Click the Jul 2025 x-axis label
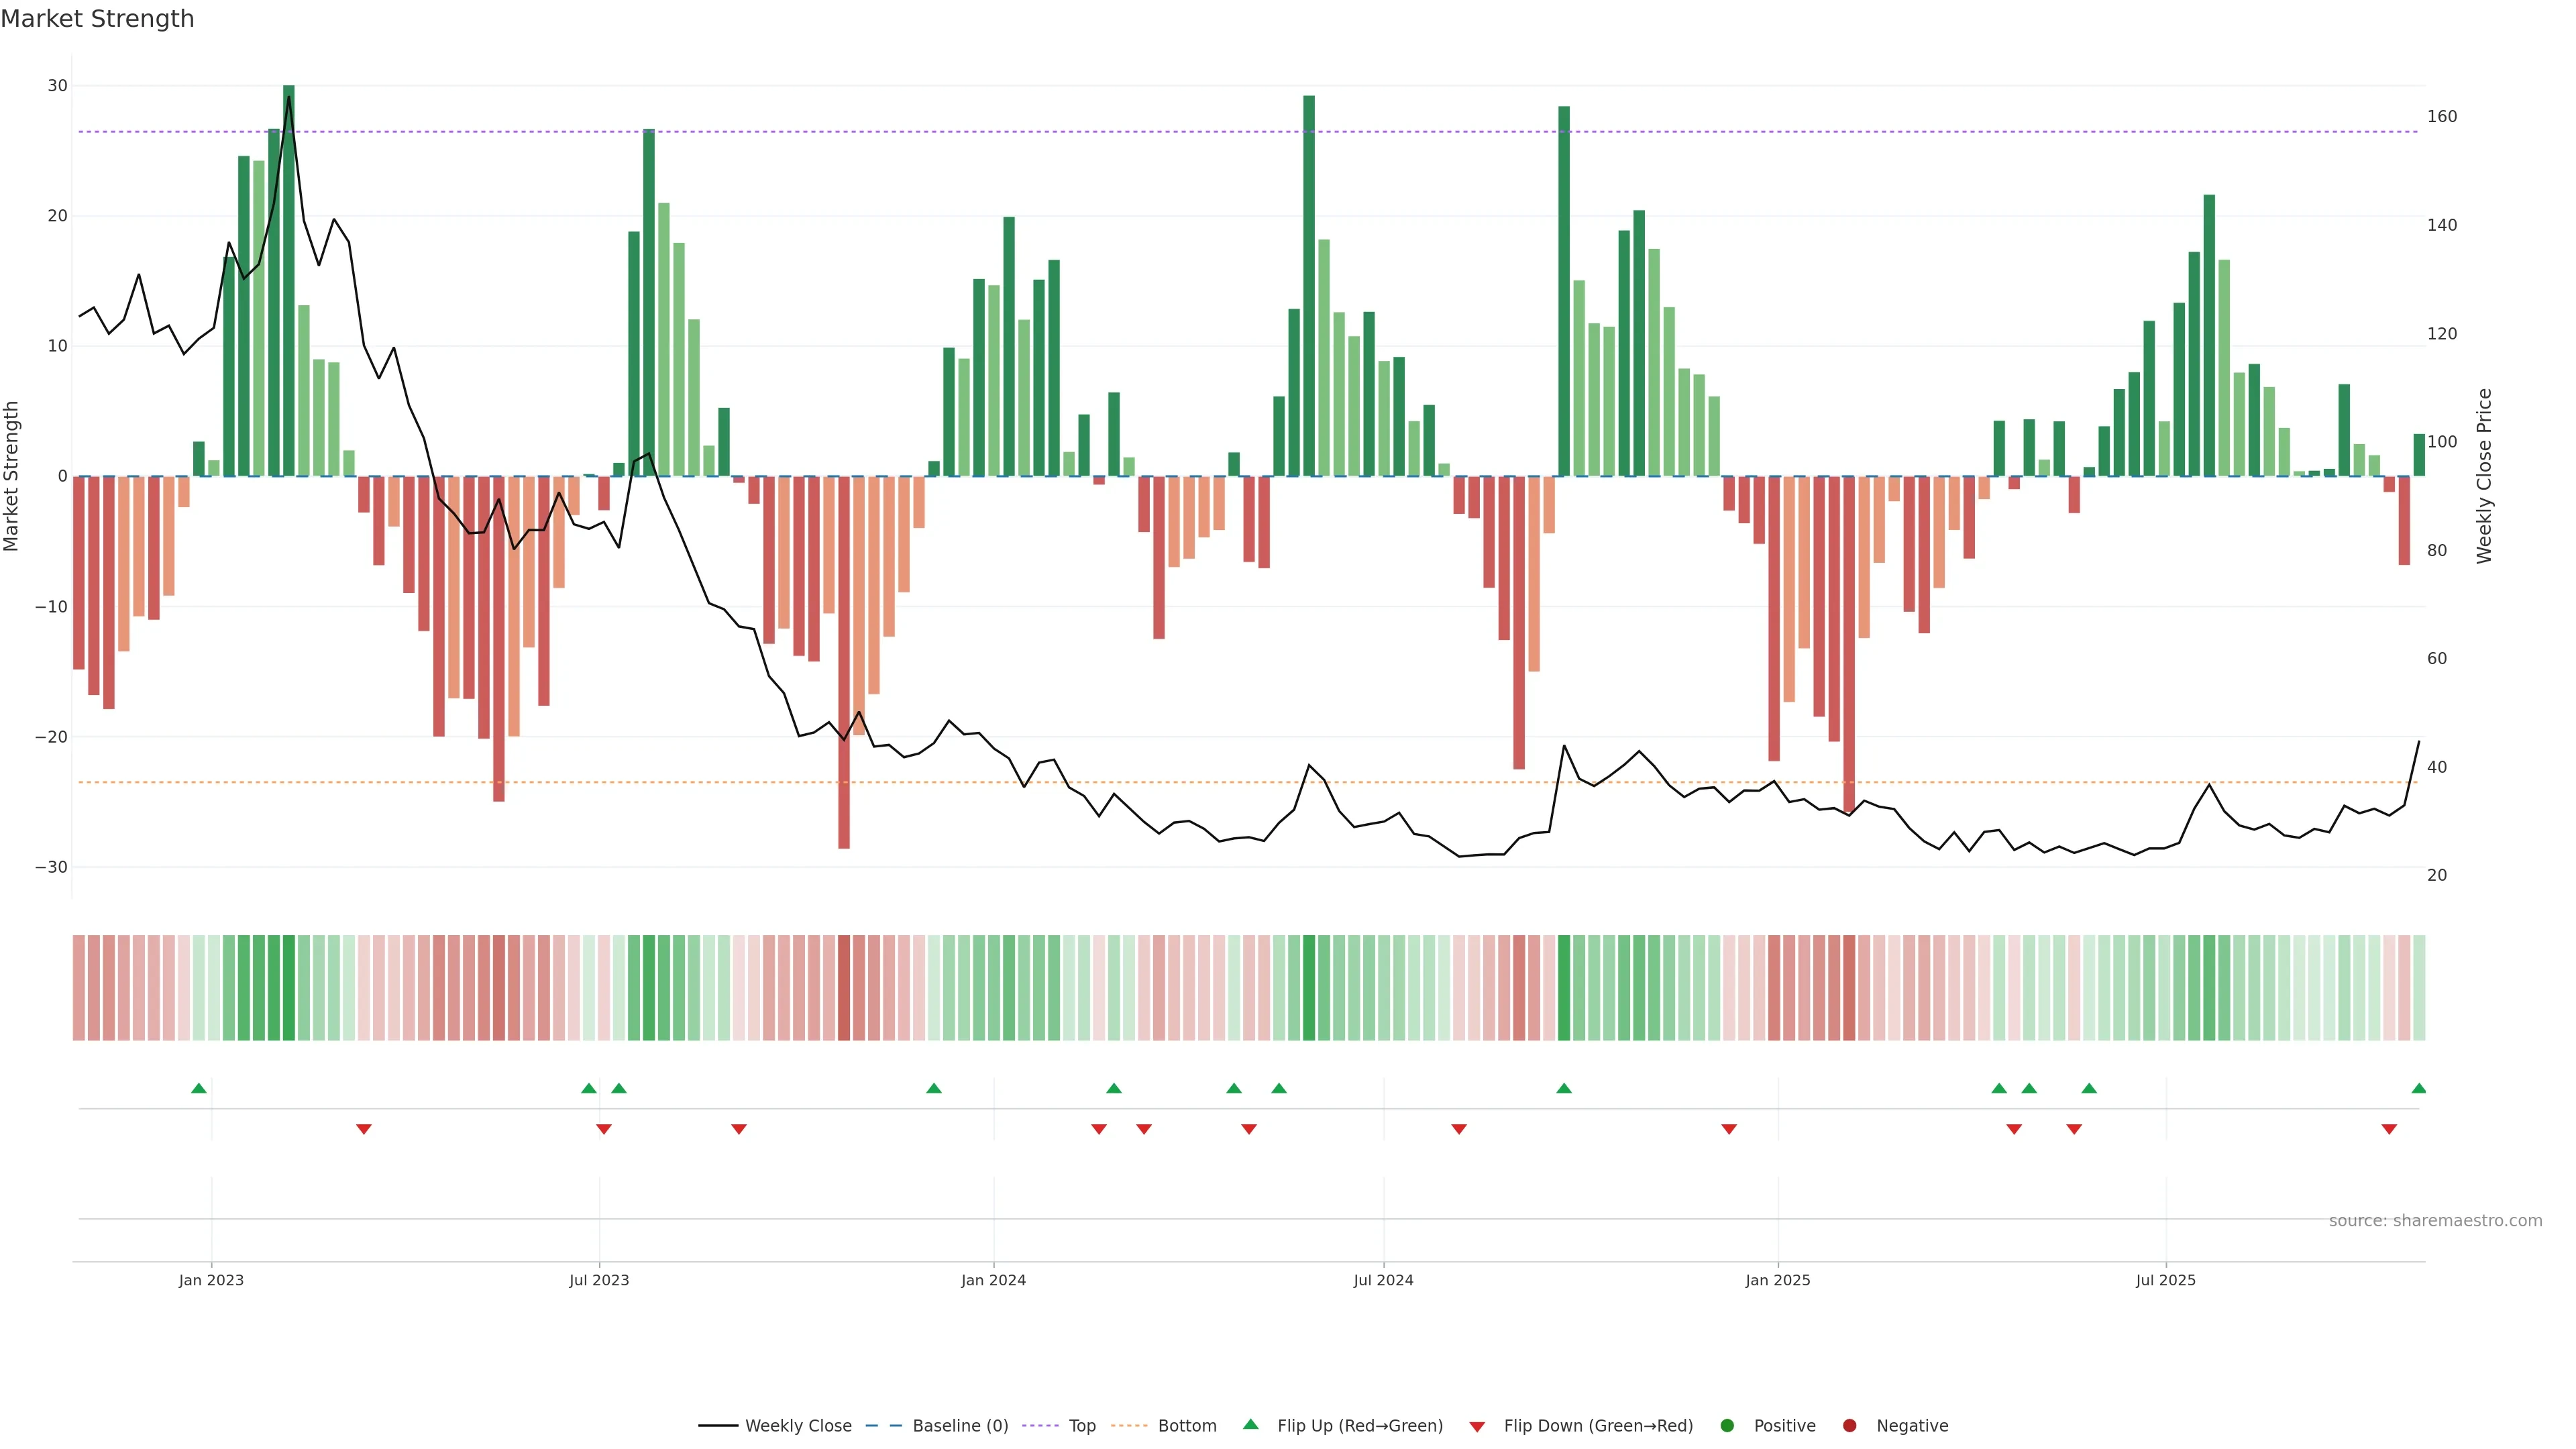Image resolution: width=2576 pixels, height=1449 pixels. click(2165, 1280)
